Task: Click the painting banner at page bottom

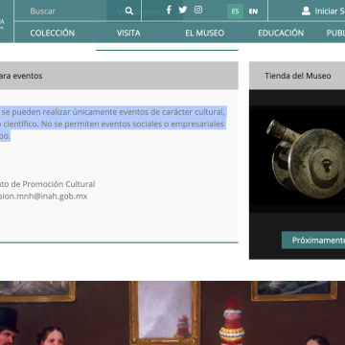Action: coord(172,313)
